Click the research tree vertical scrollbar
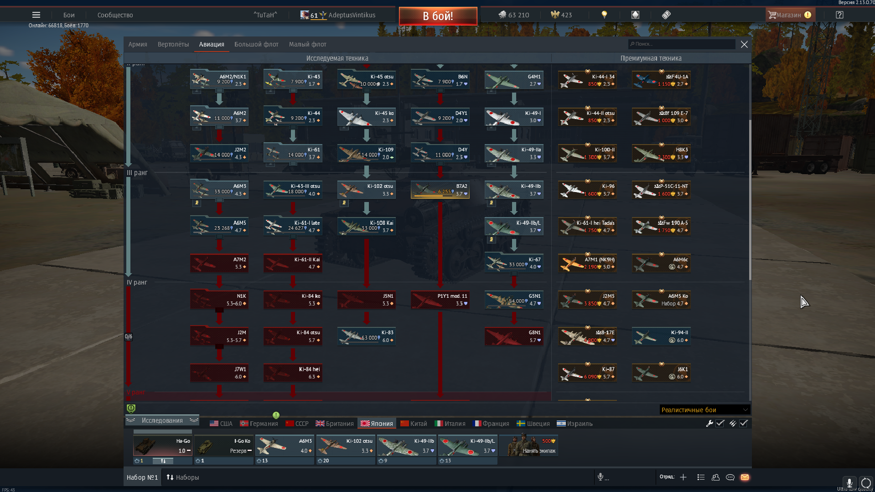Screen dimensions: 875x492 point(750,200)
